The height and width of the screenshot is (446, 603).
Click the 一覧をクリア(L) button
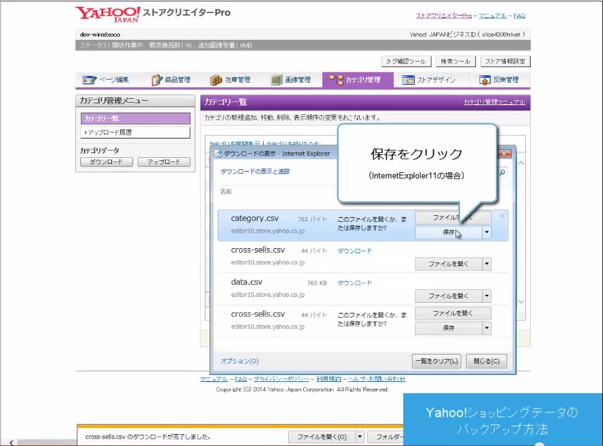click(436, 361)
